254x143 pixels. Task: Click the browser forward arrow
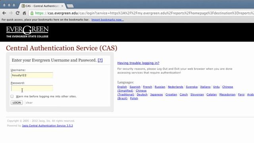pyautogui.click(x=11, y=13)
